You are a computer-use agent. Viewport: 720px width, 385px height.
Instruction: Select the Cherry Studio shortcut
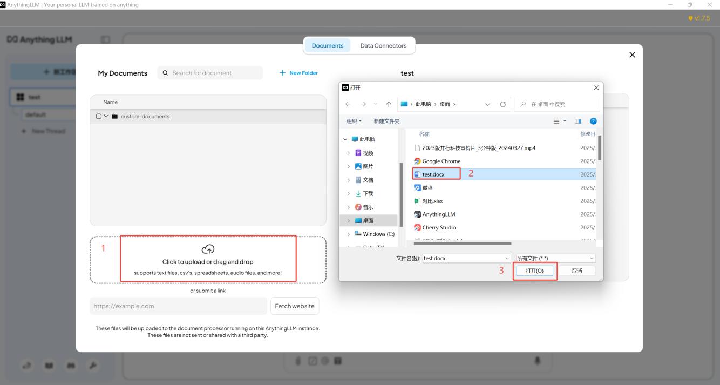tap(438, 227)
